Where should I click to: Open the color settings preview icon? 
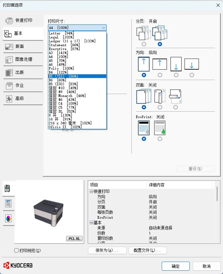pyautogui.click(x=8, y=218)
